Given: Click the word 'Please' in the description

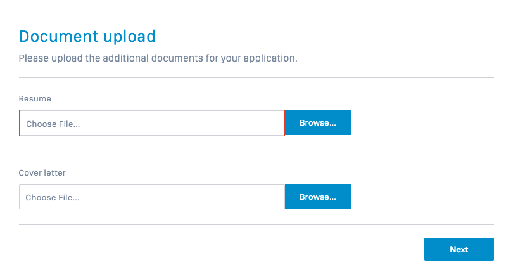Looking at the screenshot, I should [32, 58].
